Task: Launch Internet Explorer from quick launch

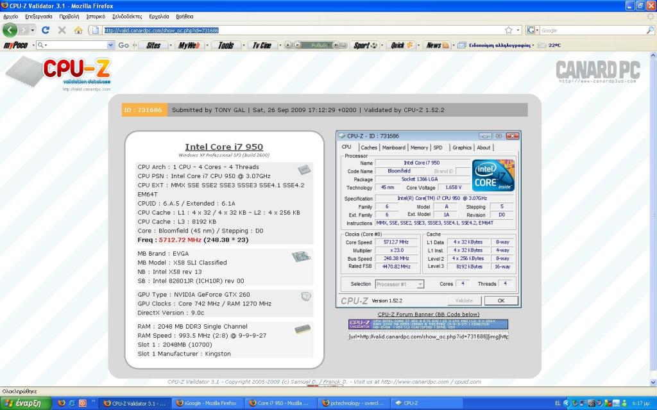Action: pyautogui.click(x=72, y=404)
